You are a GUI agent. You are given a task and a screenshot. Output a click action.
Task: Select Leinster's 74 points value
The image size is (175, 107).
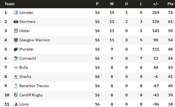tap(170, 12)
